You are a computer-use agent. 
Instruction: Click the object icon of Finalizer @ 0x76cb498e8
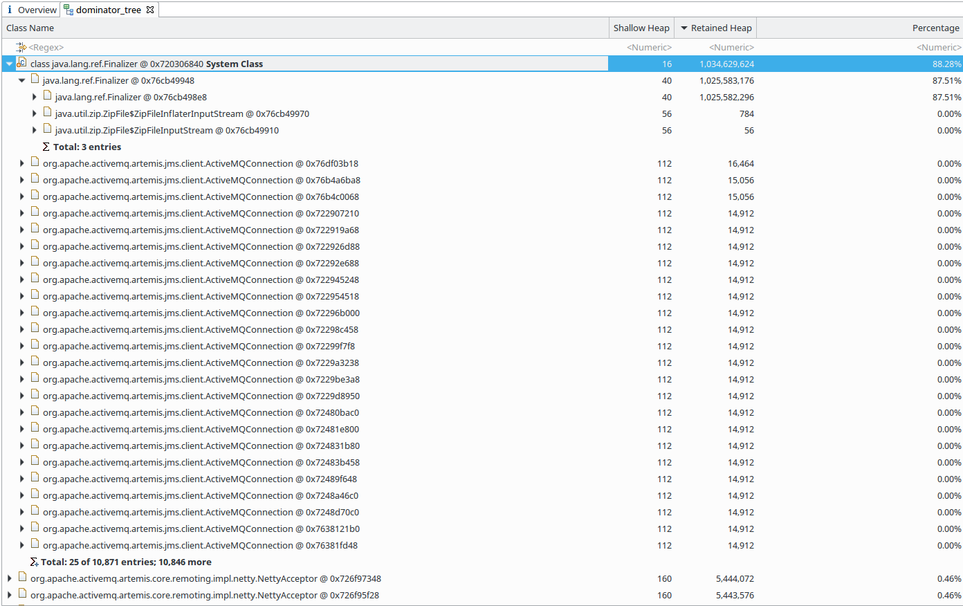[47, 96]
